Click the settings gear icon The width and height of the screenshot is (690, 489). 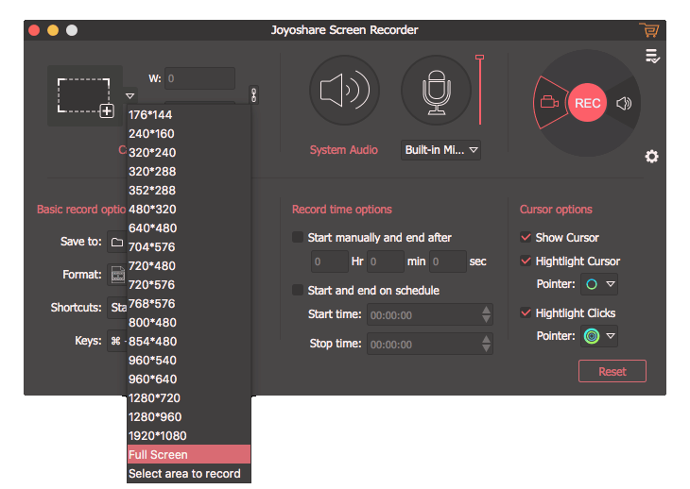click(x=651, y=157)
